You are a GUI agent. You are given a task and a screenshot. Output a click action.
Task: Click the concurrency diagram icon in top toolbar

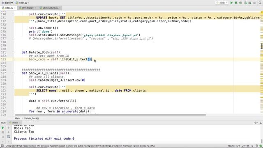pyautogui.click(x=250, y=3)
